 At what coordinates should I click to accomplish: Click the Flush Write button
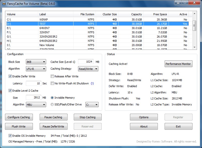19,126
